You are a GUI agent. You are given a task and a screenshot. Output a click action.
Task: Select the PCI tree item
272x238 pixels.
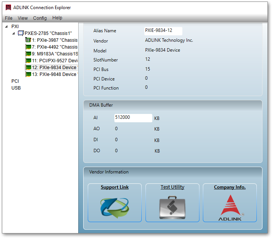(x=15, y=81)
